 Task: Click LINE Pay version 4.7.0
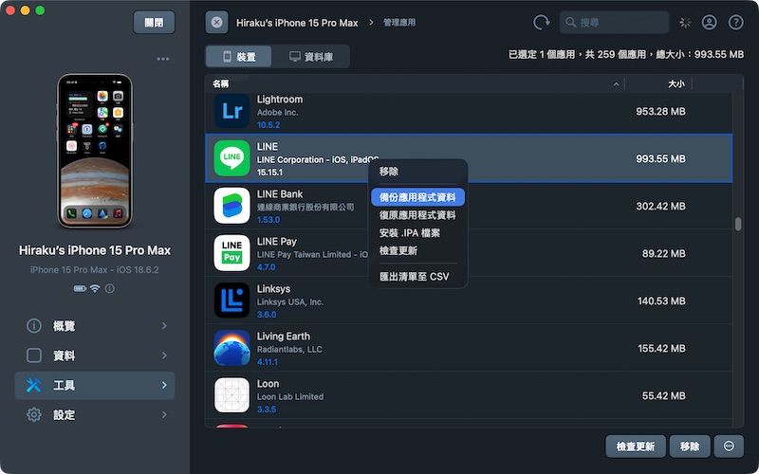point(266,267)
